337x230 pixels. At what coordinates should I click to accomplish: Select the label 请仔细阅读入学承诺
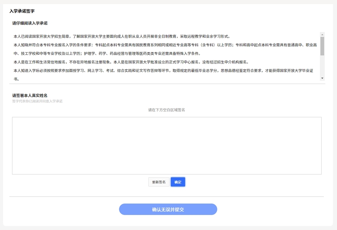[30, 23]
